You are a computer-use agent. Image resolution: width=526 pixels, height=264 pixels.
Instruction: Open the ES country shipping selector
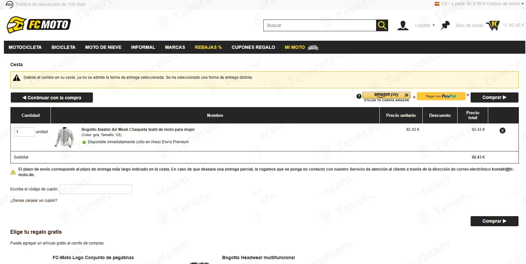(x=479, y=4)
